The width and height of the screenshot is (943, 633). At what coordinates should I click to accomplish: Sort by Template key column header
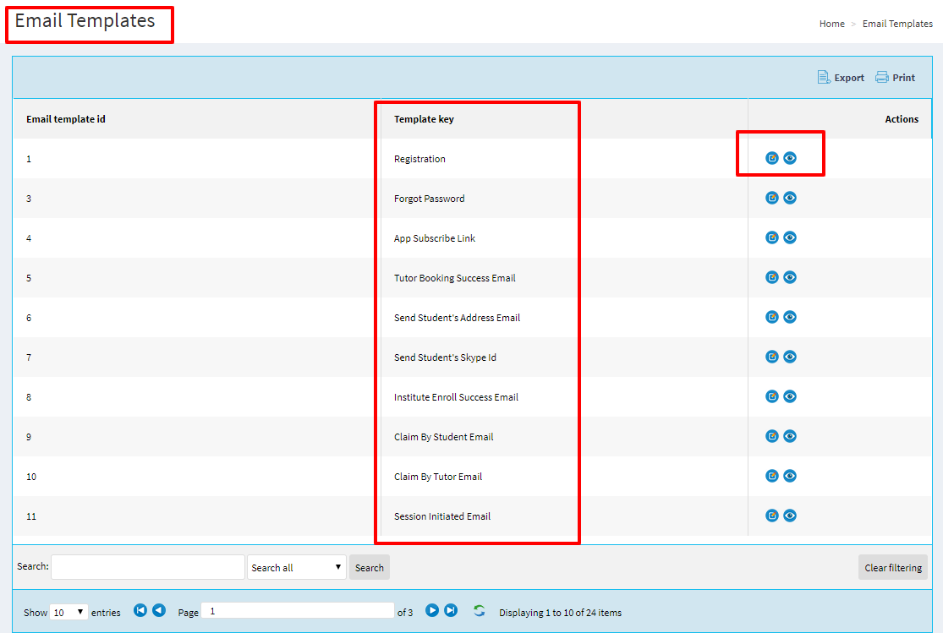click(x=424, y=119)
